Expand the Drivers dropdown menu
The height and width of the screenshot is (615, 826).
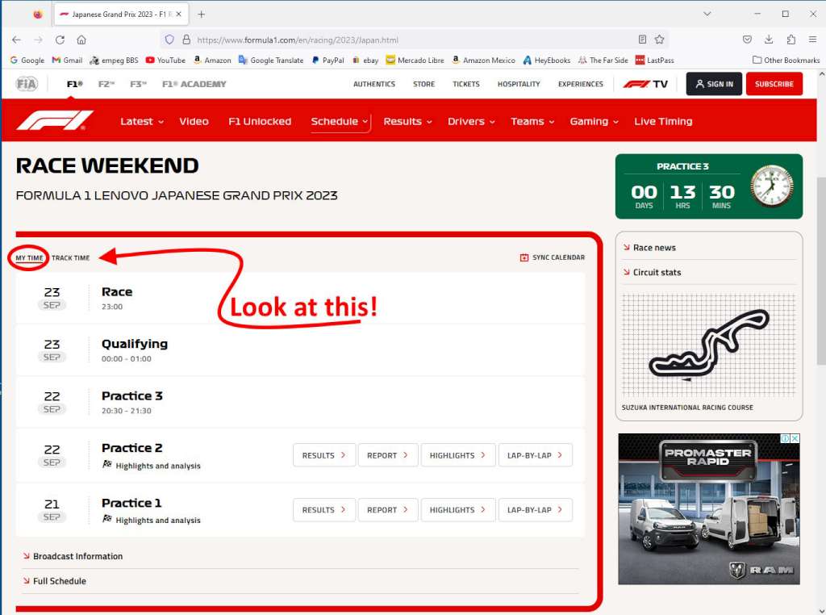point(471,121)
